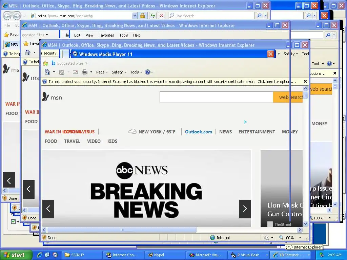Open the Edit menu in the middle IE window
Viewport: 347px width, 260px height.
77,35
